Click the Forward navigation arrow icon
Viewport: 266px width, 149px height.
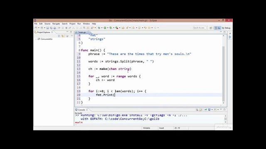click(155, 28)
